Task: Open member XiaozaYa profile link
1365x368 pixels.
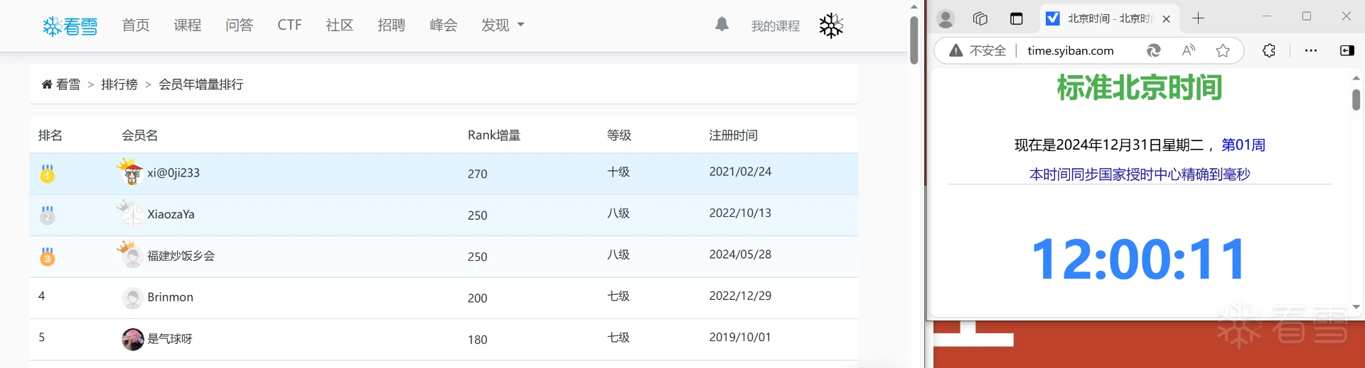Action: tap(171, 214)
